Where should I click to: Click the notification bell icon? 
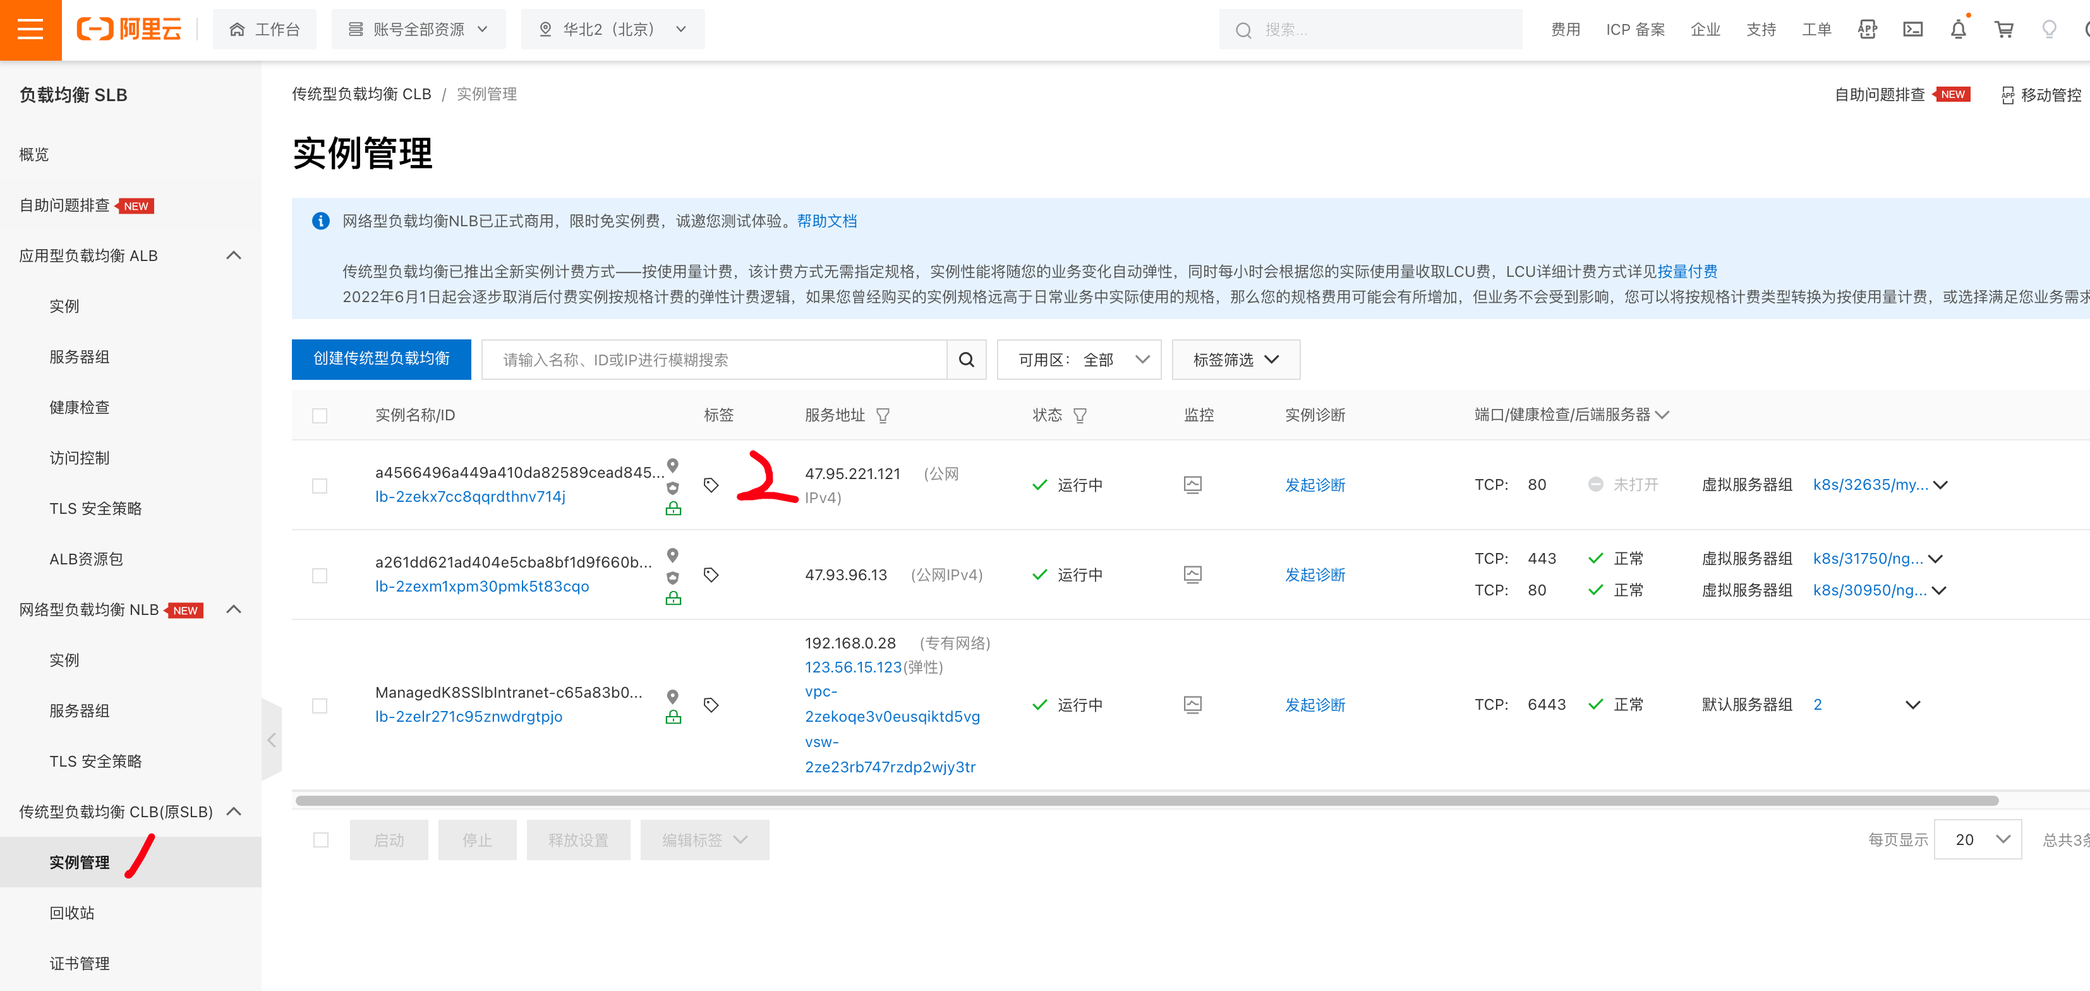tap(1958, 30)
